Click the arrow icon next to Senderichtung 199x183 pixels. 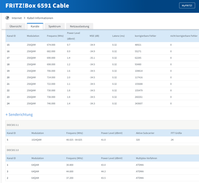[6, 115]
